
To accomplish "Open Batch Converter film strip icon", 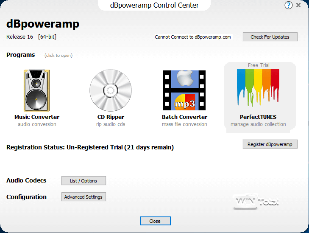I will coord(184,90).
